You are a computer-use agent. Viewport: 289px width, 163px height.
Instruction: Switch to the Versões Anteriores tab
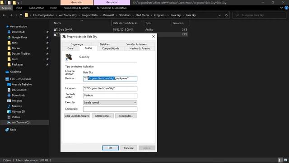click(136, 44)
